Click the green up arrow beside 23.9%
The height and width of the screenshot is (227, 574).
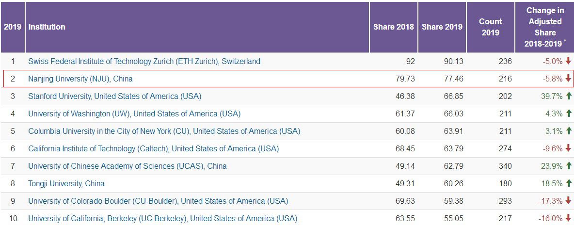pos(568,166)
